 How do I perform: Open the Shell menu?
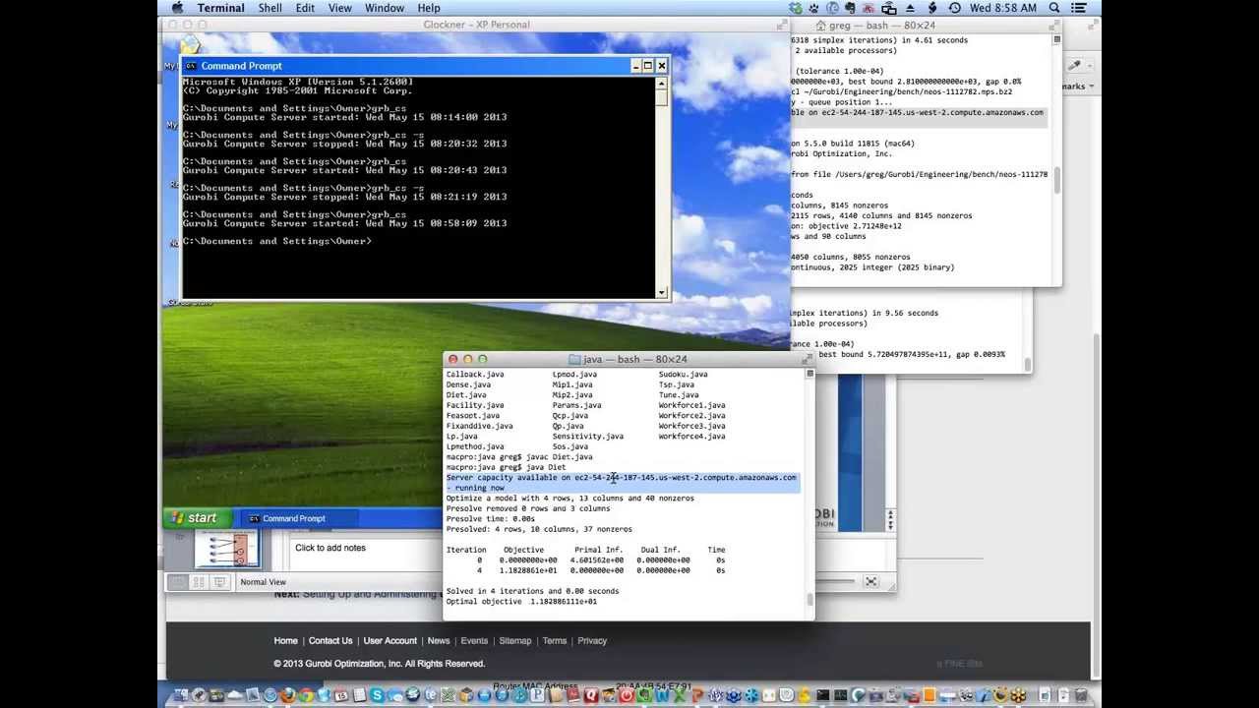[x=270, y=8]
